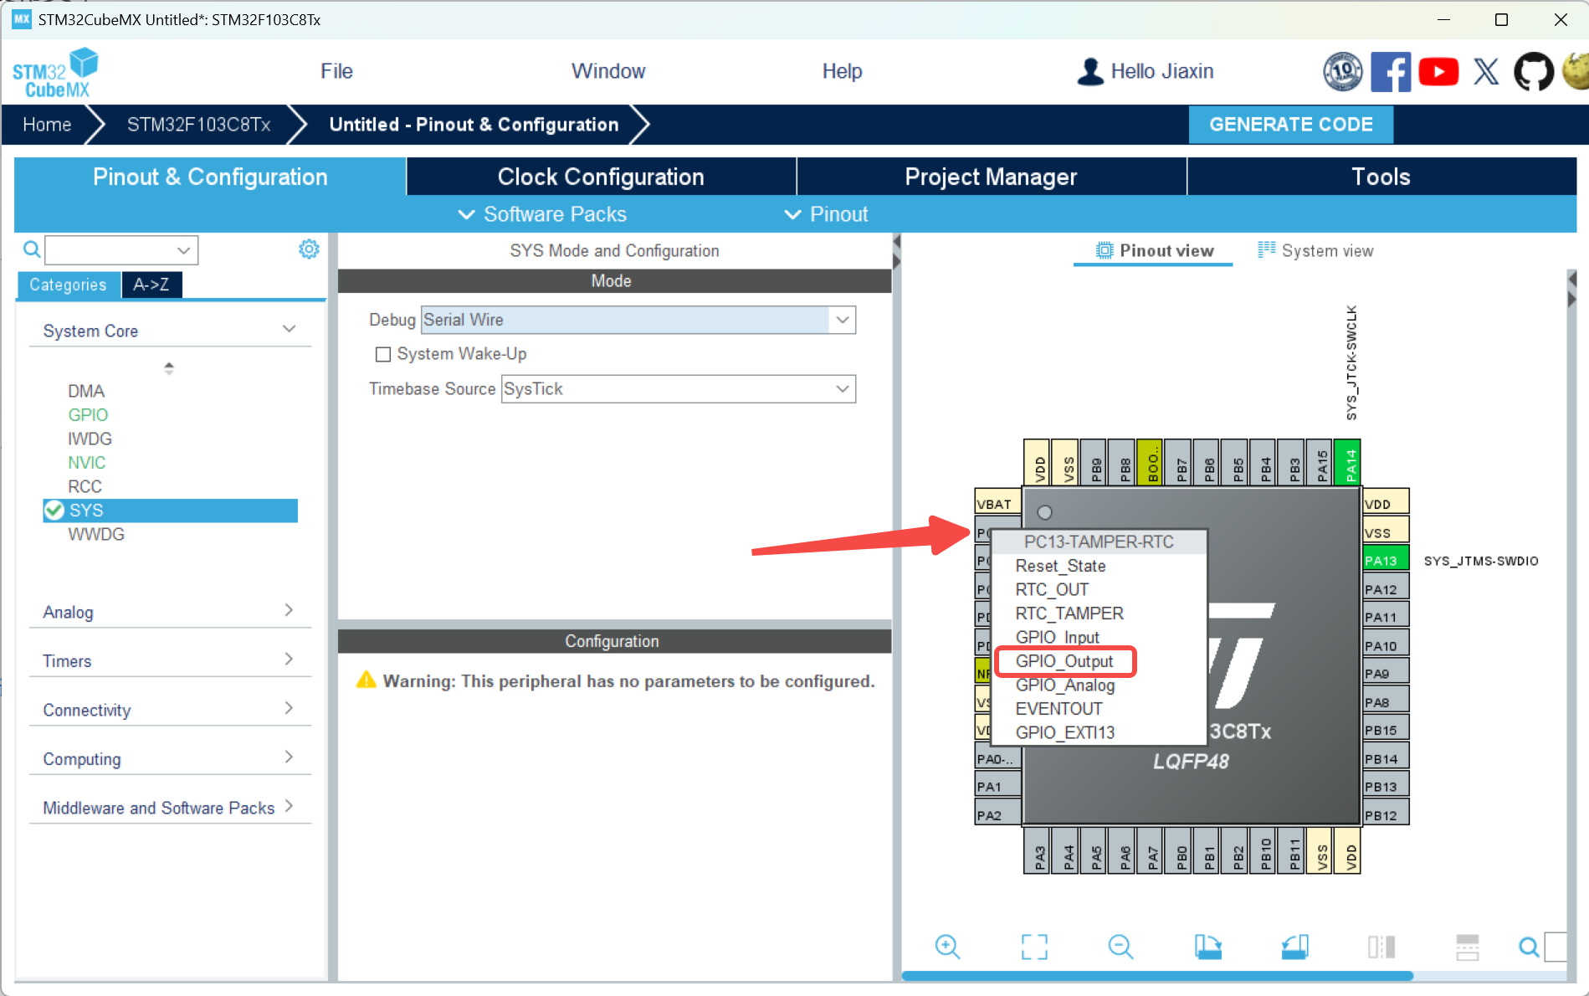Open the Help menu
The width and height of the screenshot is (1589, 996).
tap(842, 71)
